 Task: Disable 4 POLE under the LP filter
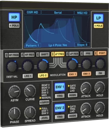(99, 26)
